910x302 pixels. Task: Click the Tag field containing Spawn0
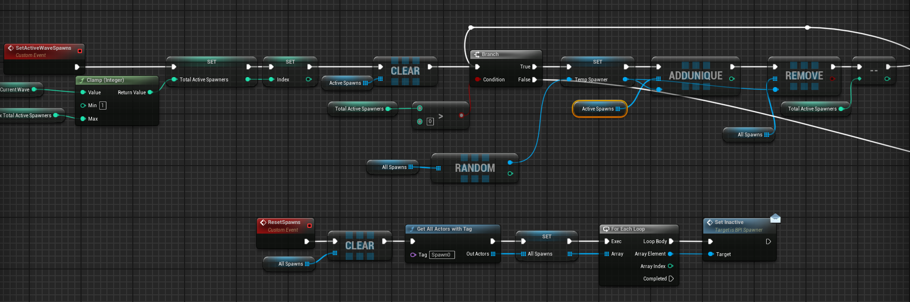441,255
